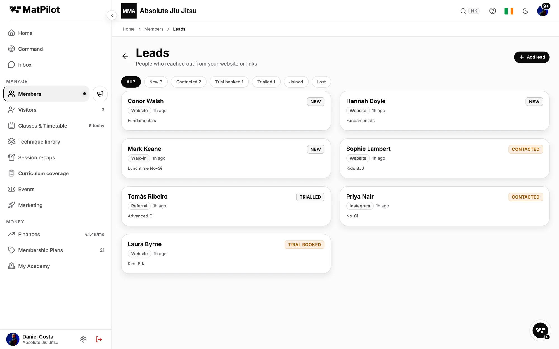This screenshot has width=559, height=349.
Task: Click the Priya Nair lead name
Action: click(x=360, y=197)
